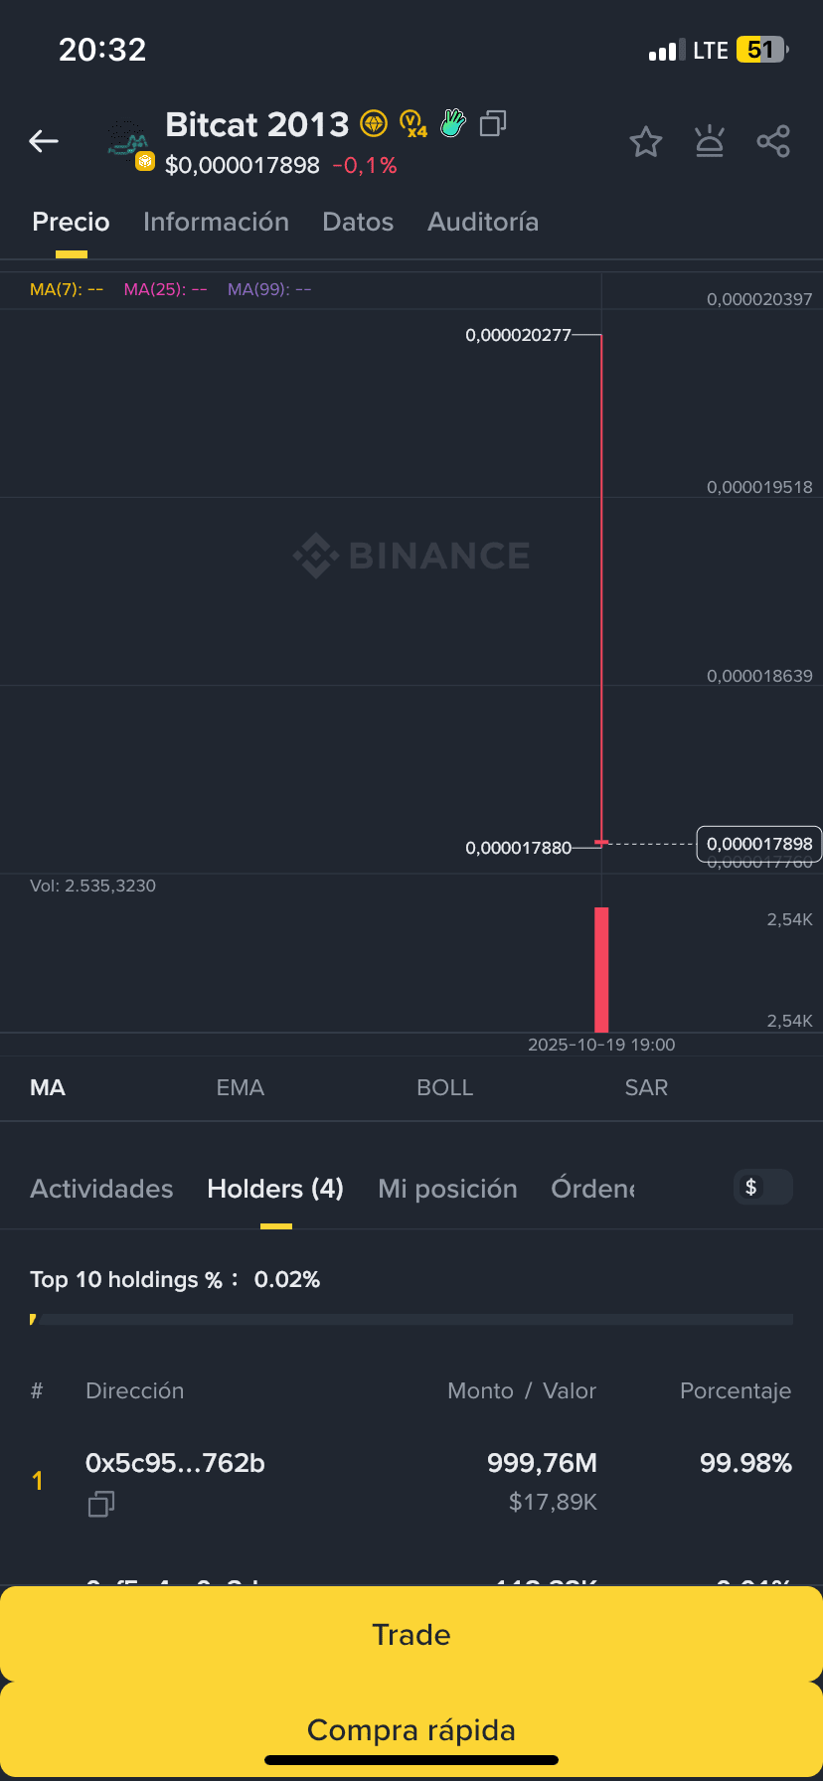Tap the x4 verification badge icon
The height and width of the screenshot is (1781, 823).
tap(413, 124)
